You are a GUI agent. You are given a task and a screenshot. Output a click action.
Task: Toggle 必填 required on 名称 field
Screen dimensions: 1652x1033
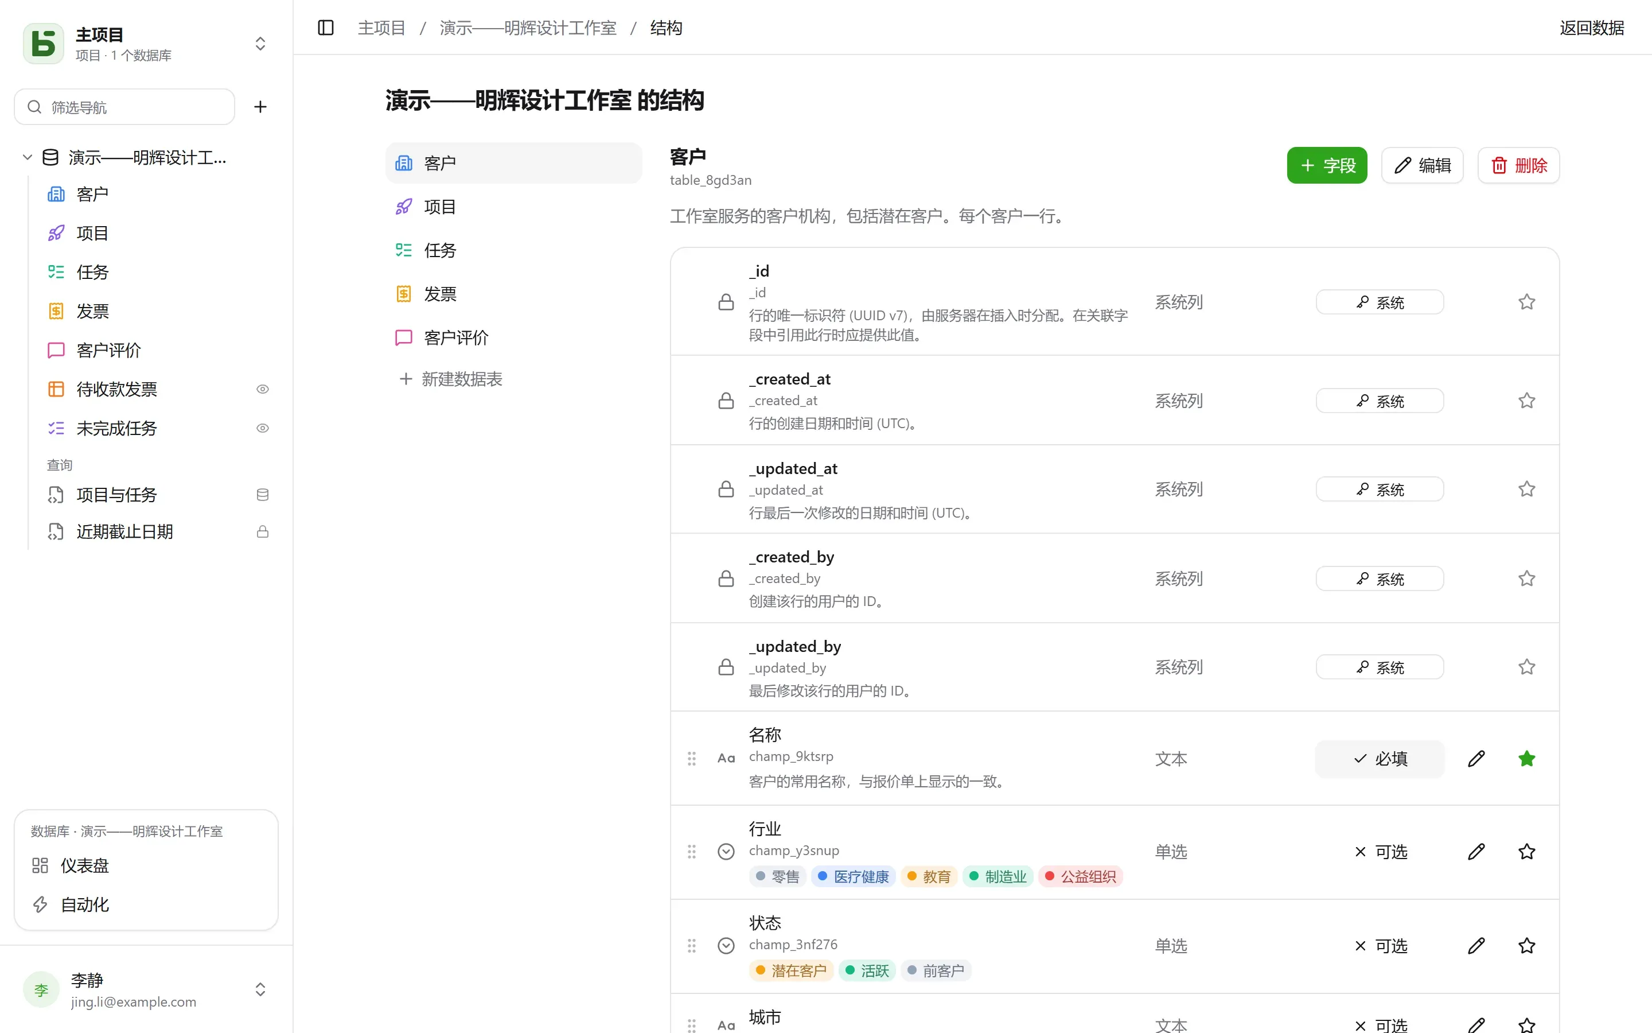click(x=1380, y=758)
